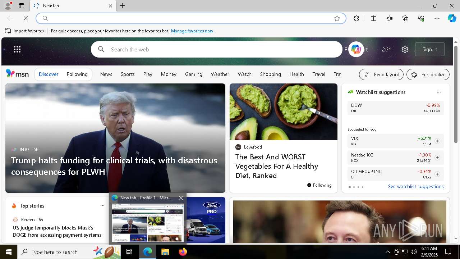
Task: Add VIX to watchlist
Action: (x=437, y=141)
